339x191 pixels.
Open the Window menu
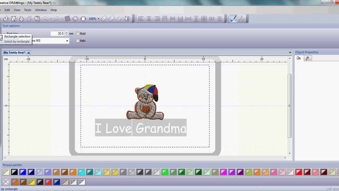click(41, 10)
